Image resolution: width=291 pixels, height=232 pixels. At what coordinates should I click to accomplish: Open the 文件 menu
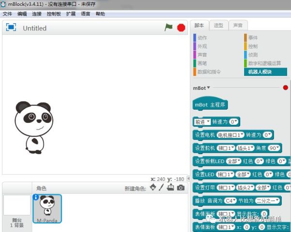point(7,14)
